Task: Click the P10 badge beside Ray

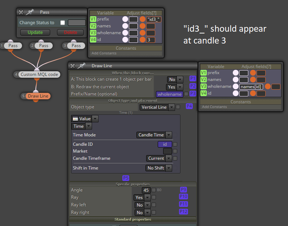Action: (183, 196)
